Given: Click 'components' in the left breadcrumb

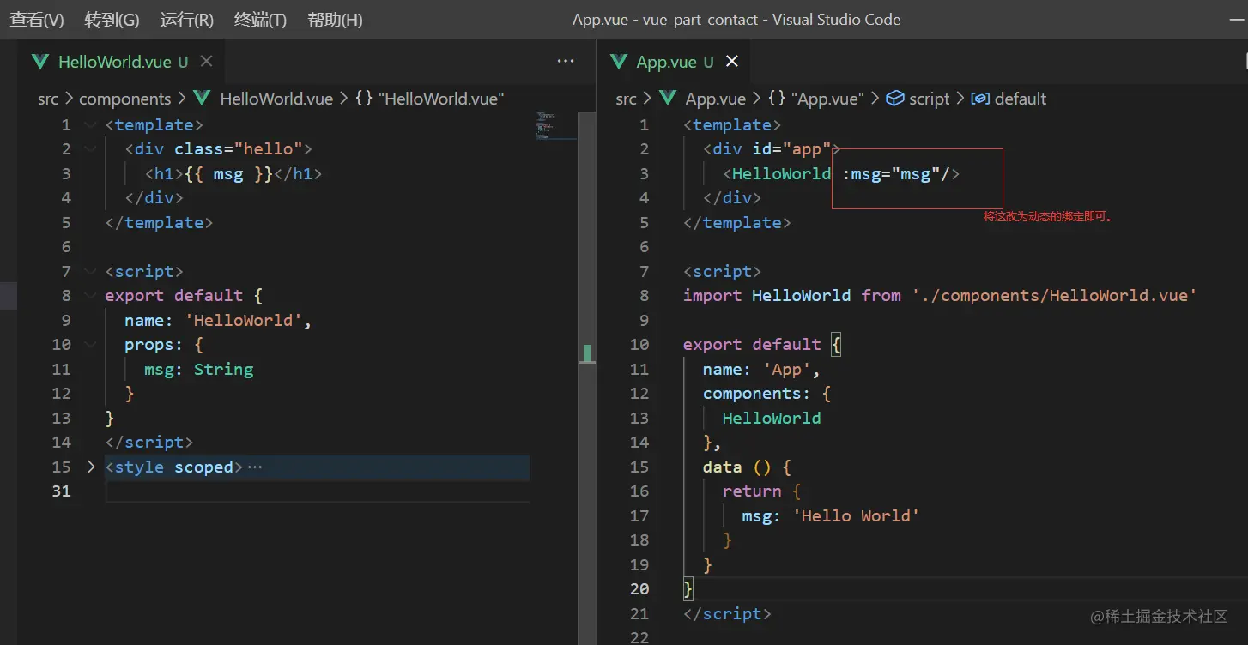Looking at the screenshot, I should (125, 99).
